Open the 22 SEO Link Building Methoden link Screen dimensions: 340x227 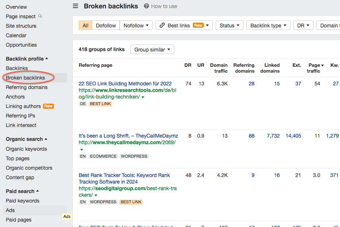[125, 84]
